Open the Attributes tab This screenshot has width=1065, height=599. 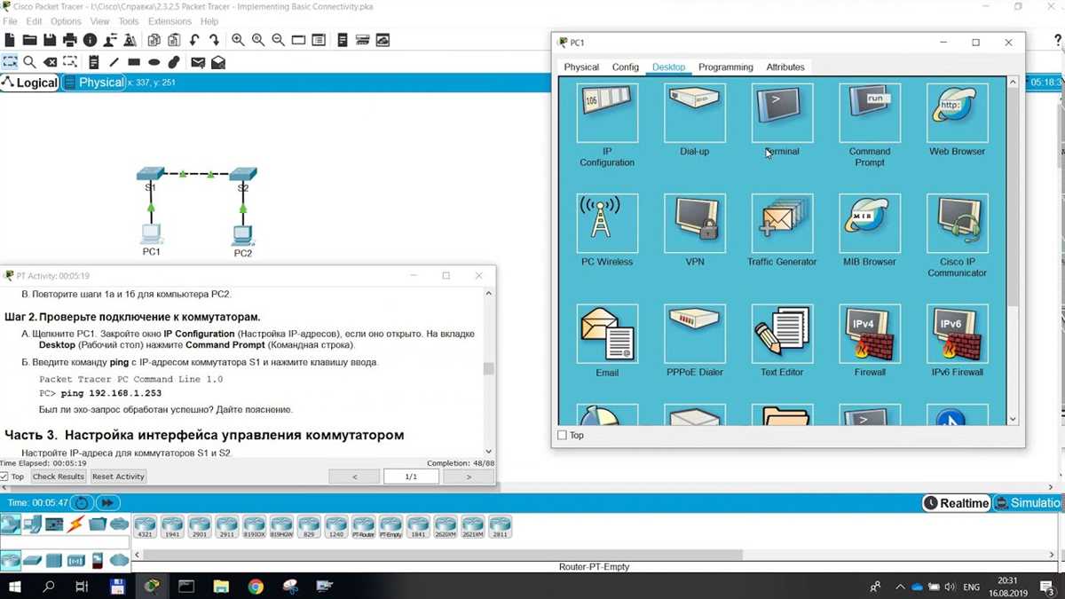[x=785, y=67]
